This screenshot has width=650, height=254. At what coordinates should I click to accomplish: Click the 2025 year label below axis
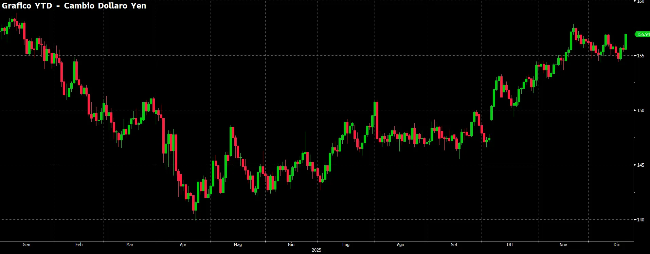pos(316,250)
